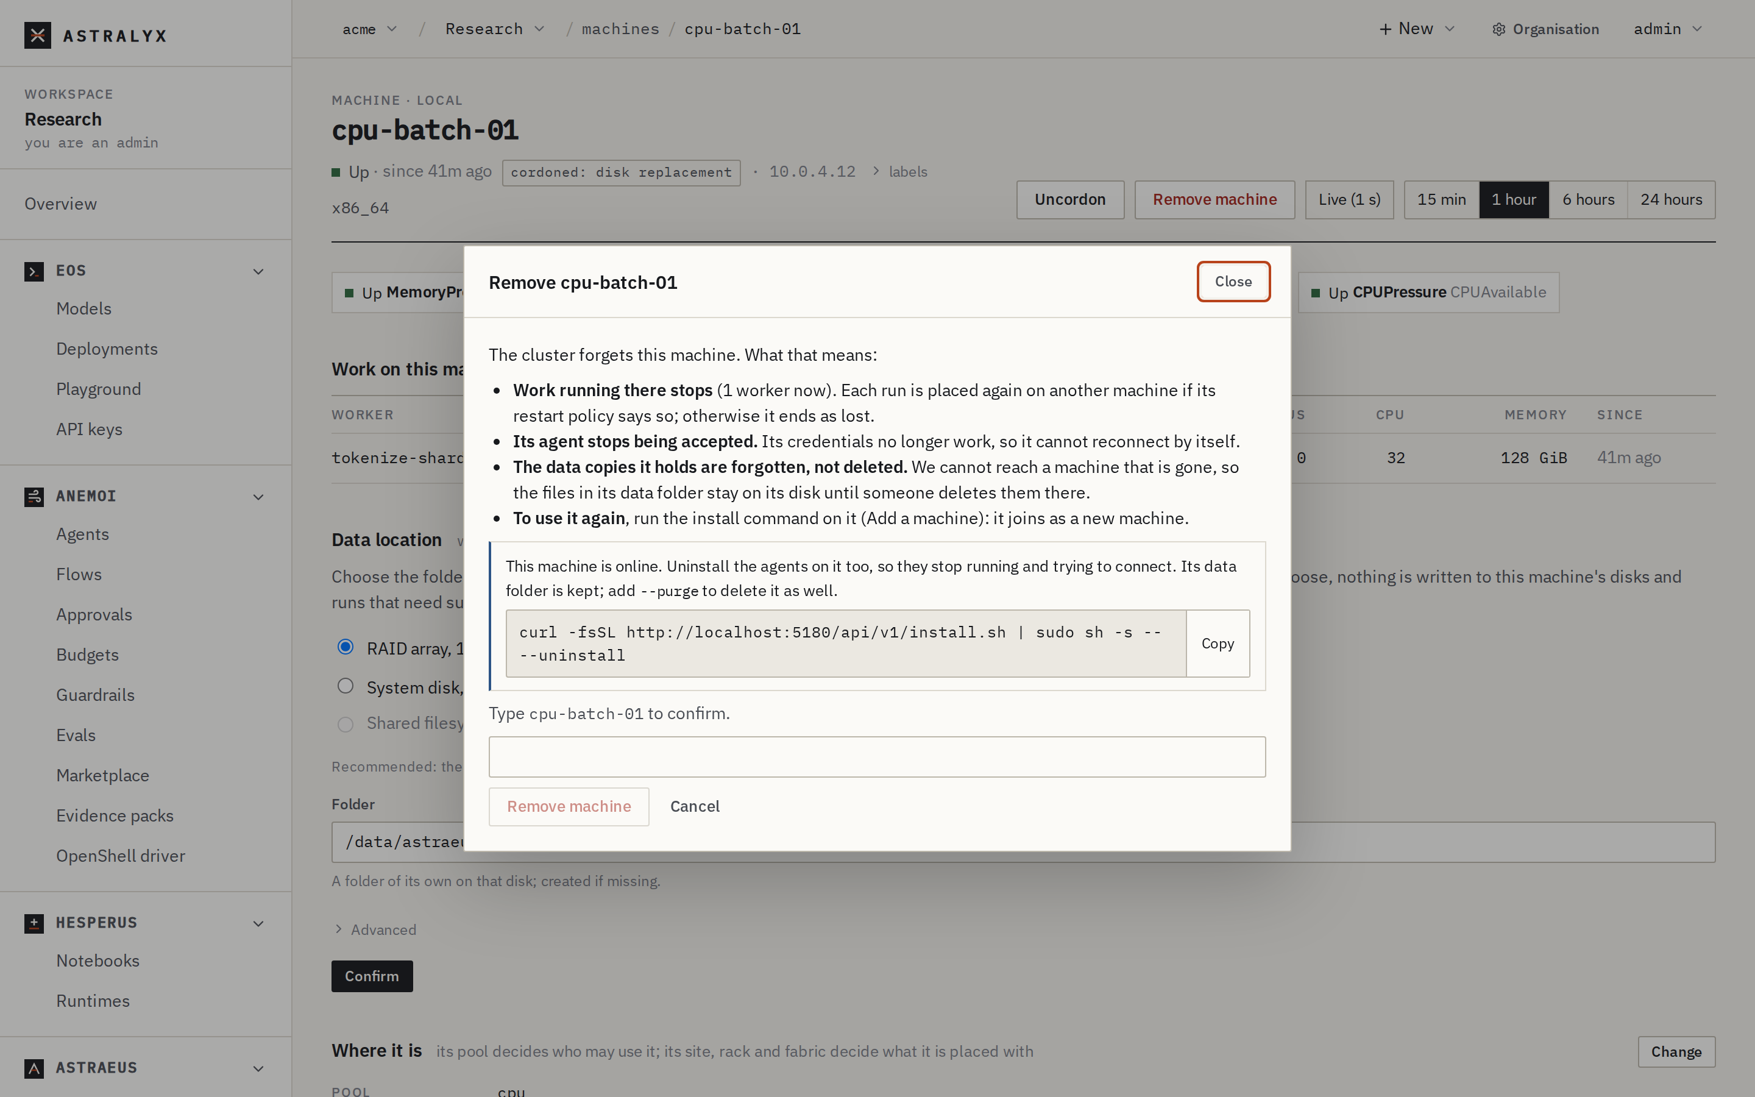Image resolution: width=1755 pixels, height=1097 pixels.
Task: Expand the labels disclosure
Action: [x=899, y=171]
